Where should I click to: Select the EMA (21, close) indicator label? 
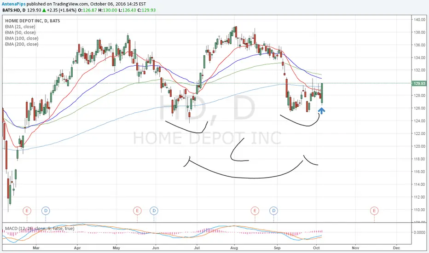[20, 27]
